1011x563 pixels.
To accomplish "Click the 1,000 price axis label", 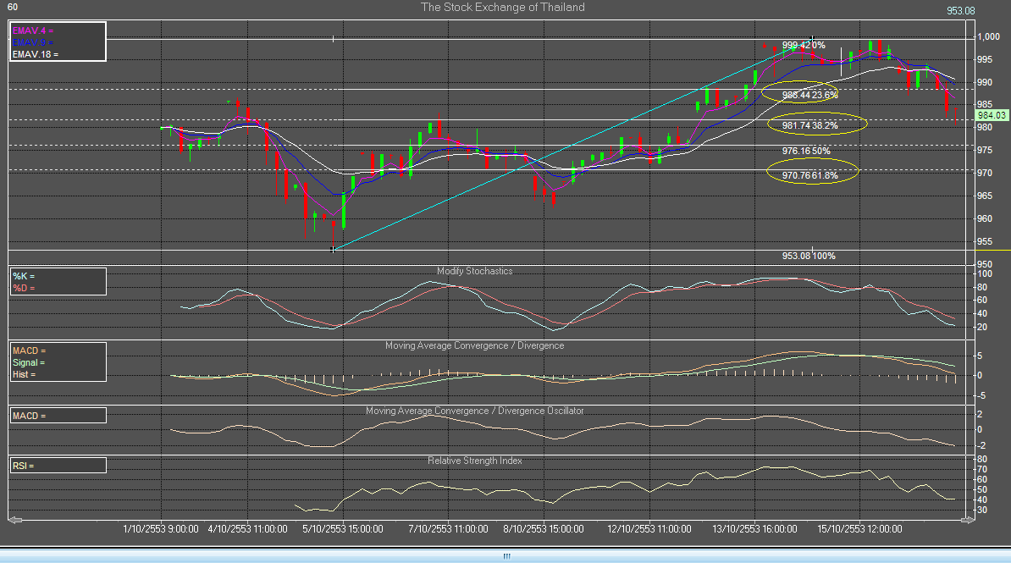I will [988, 36].
